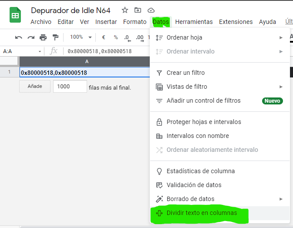Open the Archivo menu

pos(41,22)
